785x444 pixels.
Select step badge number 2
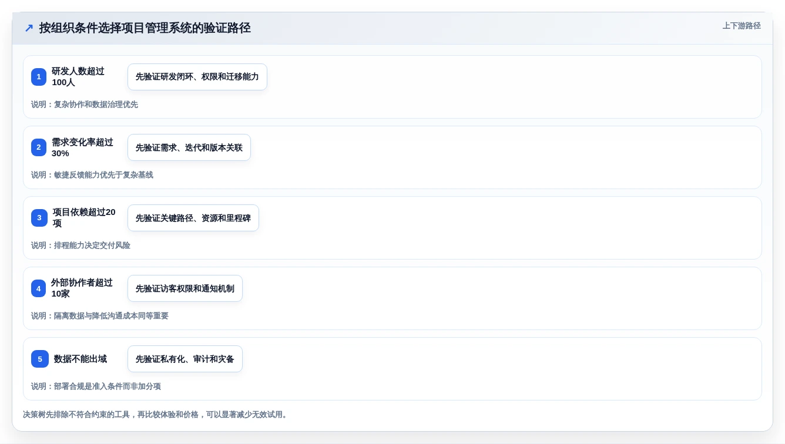(x=39, y=147)
